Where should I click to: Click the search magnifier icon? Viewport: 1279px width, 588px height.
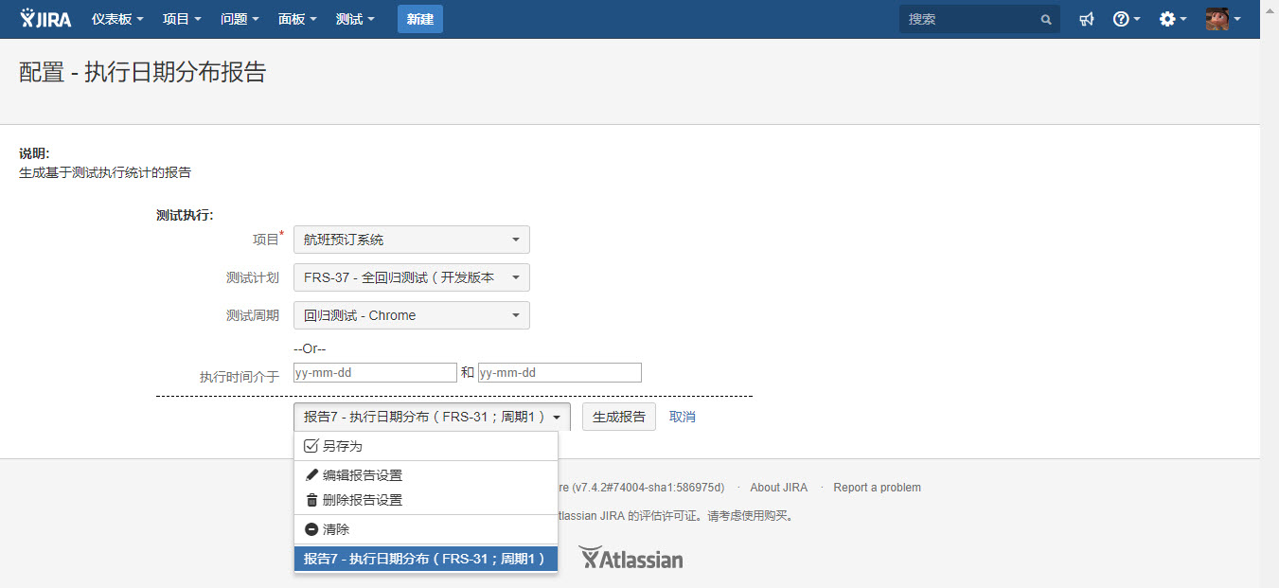1046,19
